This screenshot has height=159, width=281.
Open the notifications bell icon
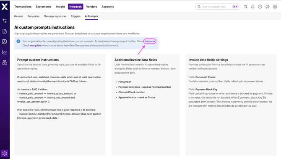pos(252,7)
